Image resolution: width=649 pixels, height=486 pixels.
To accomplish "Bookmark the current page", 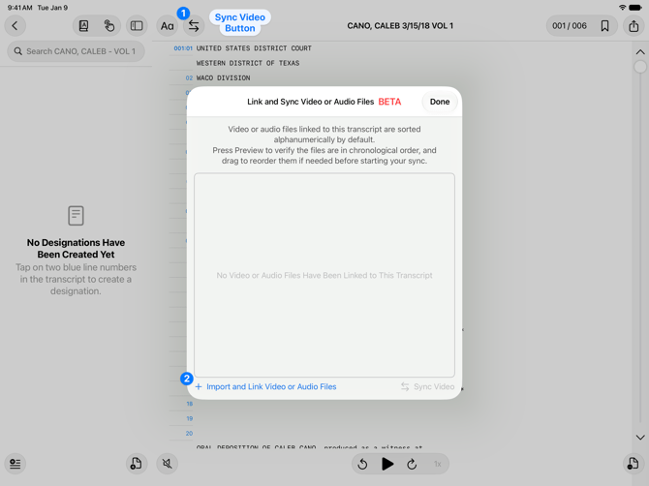I will pyautogui.click(x=604, y=25).
